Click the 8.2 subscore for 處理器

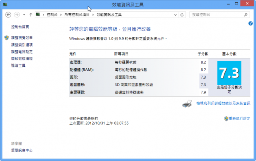[x=203, y=62]
